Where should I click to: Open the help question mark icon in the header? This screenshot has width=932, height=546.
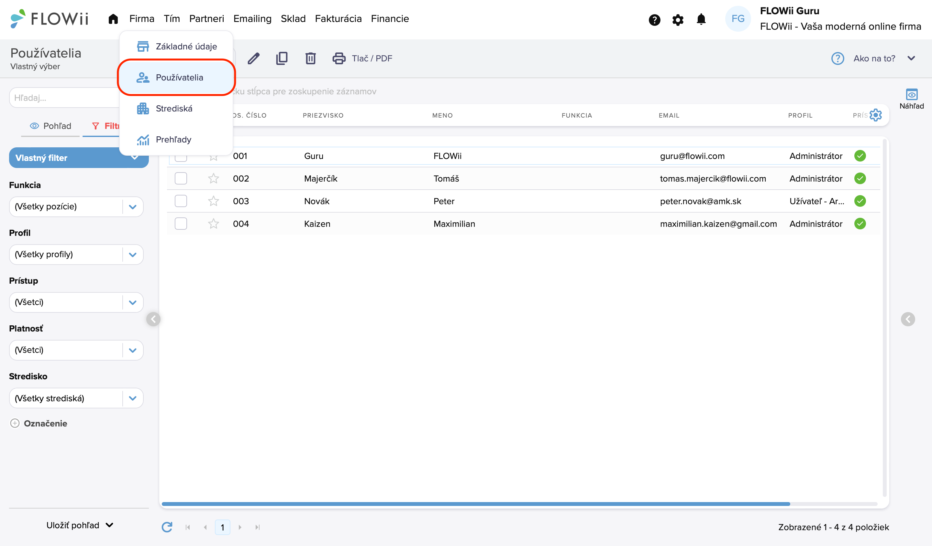(x=654, y=20)
